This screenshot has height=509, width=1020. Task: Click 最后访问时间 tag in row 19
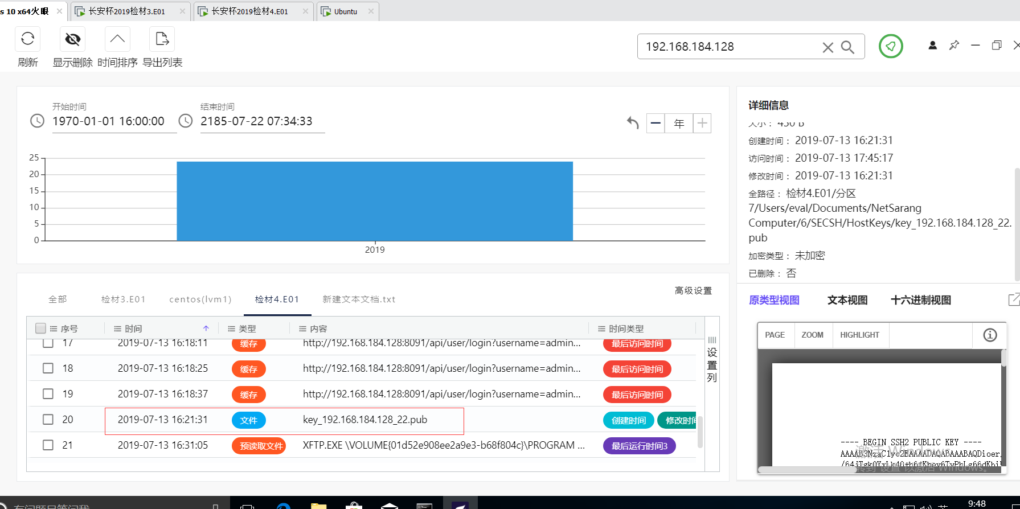[637, 395]
